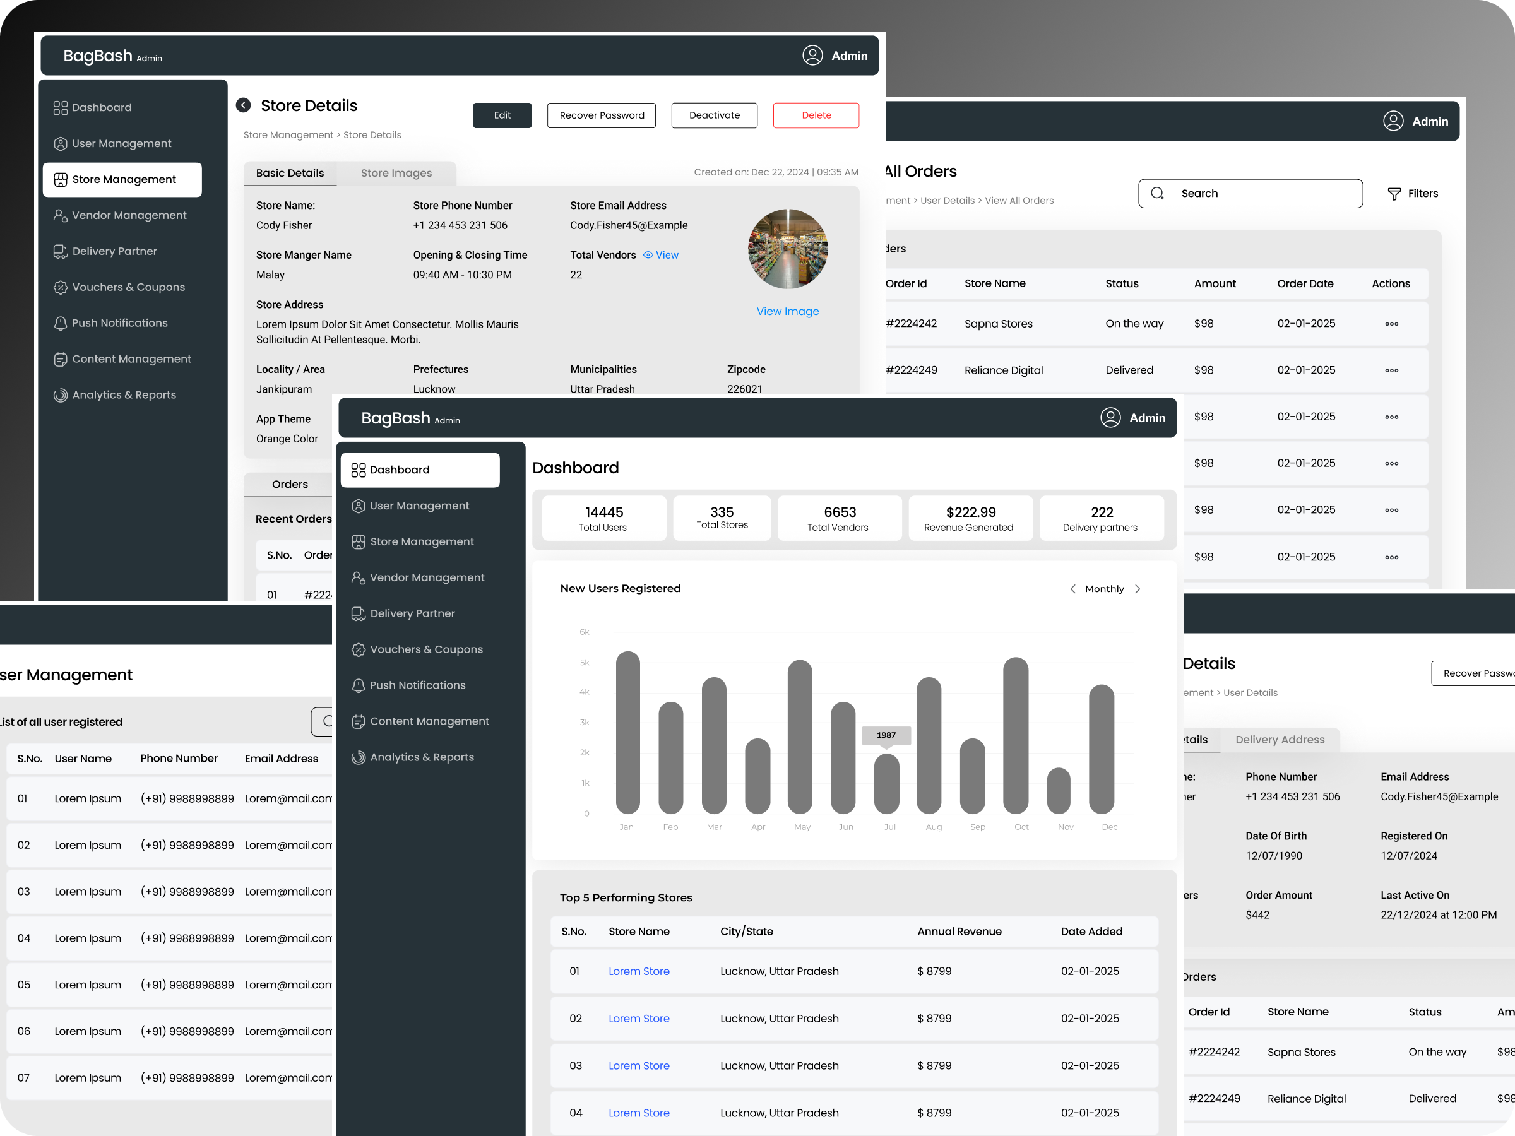Click the round store photo thumbnail
Viewport: 1515px width, 1136px height.
click(x=787, y=249)
